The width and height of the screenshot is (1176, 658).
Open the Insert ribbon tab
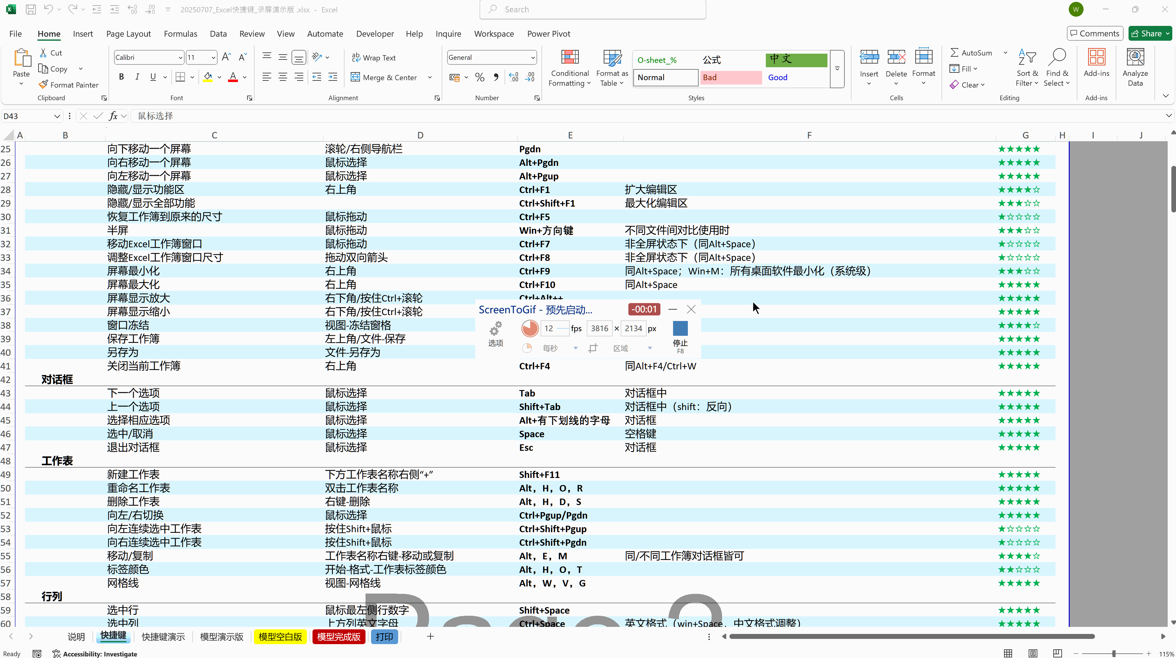[83, 34]
